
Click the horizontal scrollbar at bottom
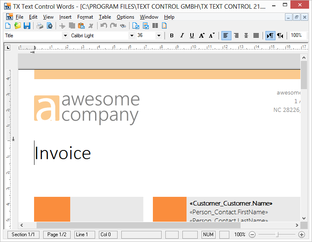click(x=125, y=225)
